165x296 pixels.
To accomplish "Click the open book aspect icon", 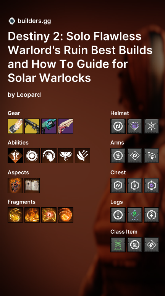I will point(32,185).
